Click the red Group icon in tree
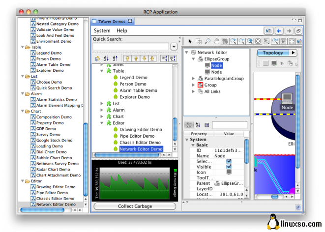The height and width of the screenshot is (232, 325). [200, 85]
